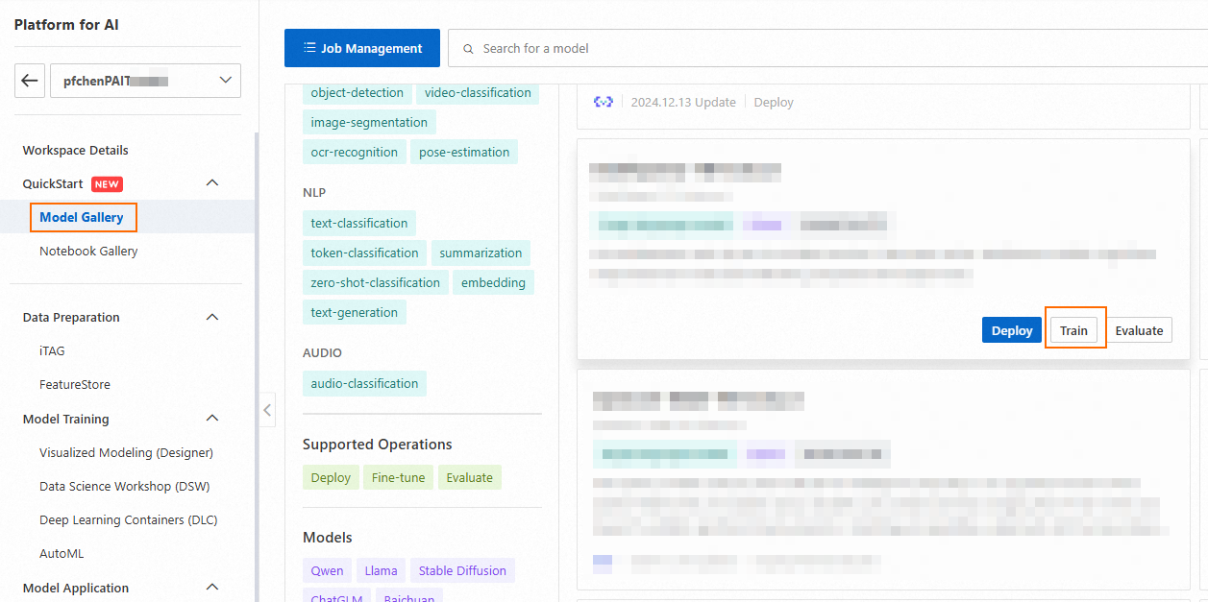Open FeatureStore
This screenshot has width=1208, height=602.
click(75, 384)
